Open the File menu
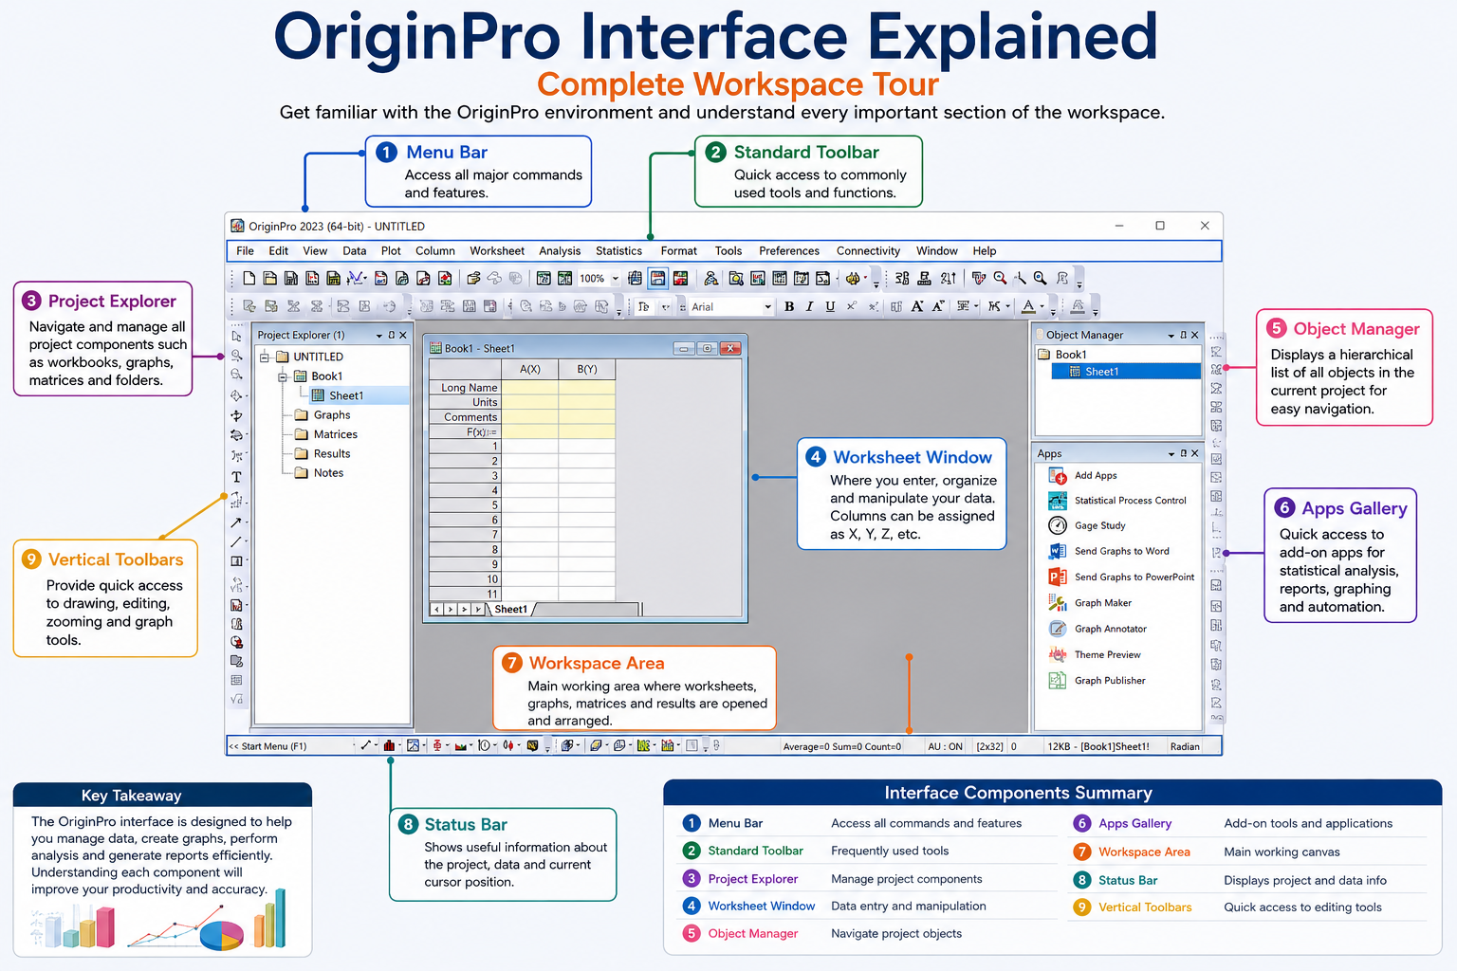1457x971 pixels. (x=245, y=251)
